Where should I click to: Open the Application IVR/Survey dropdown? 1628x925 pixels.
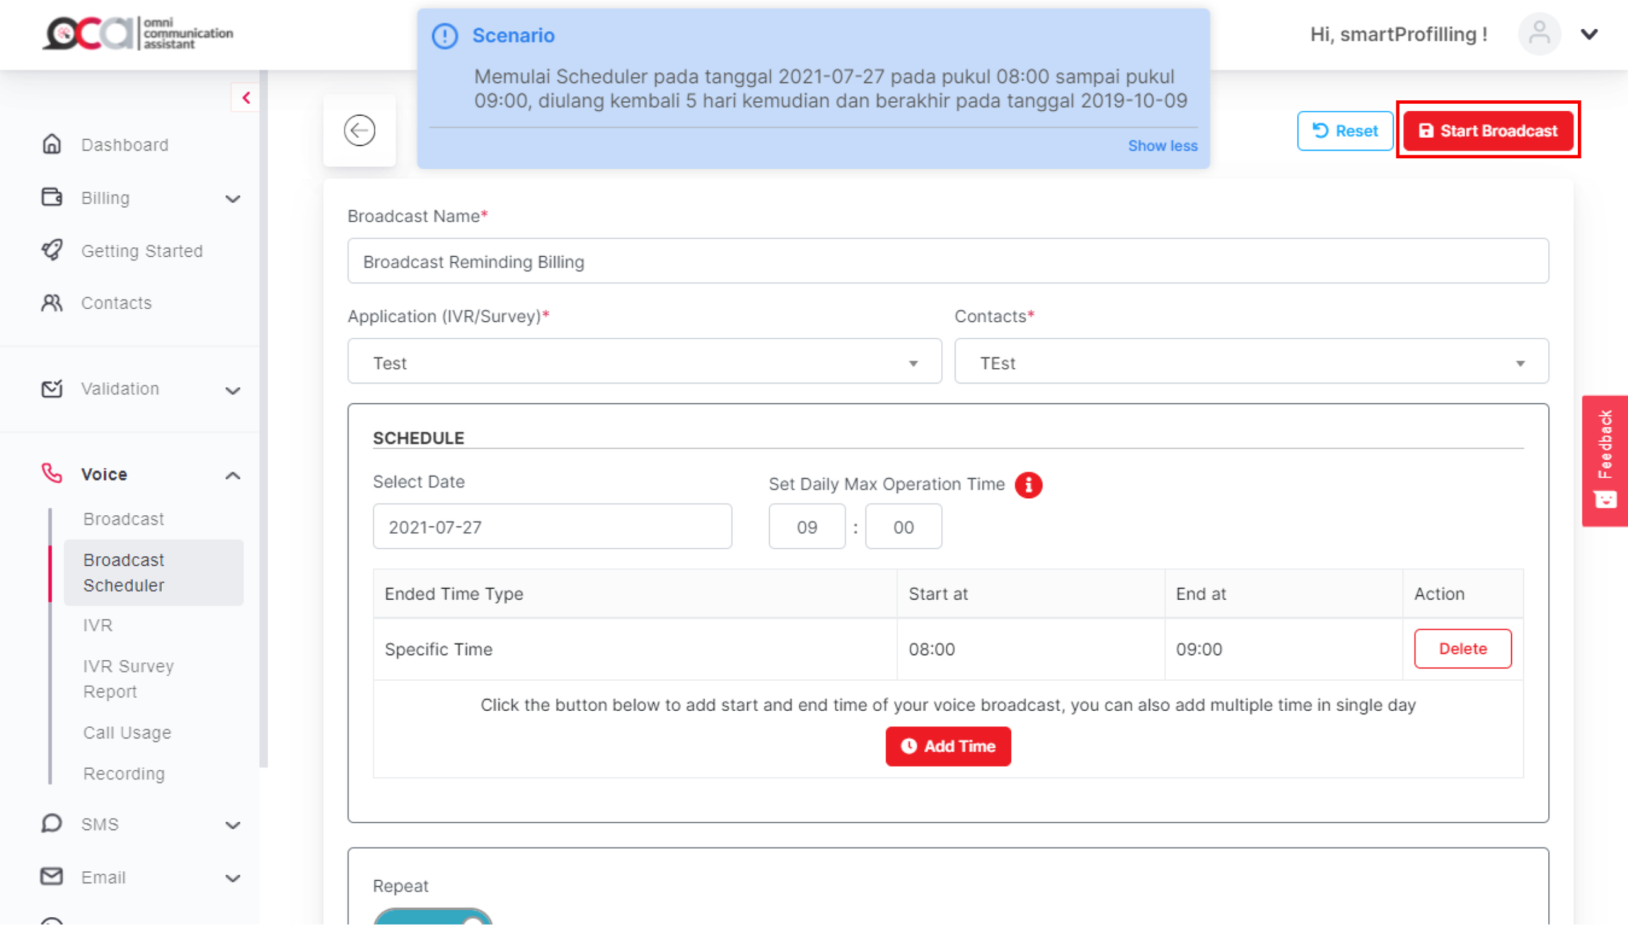click(x=644, y=363)
